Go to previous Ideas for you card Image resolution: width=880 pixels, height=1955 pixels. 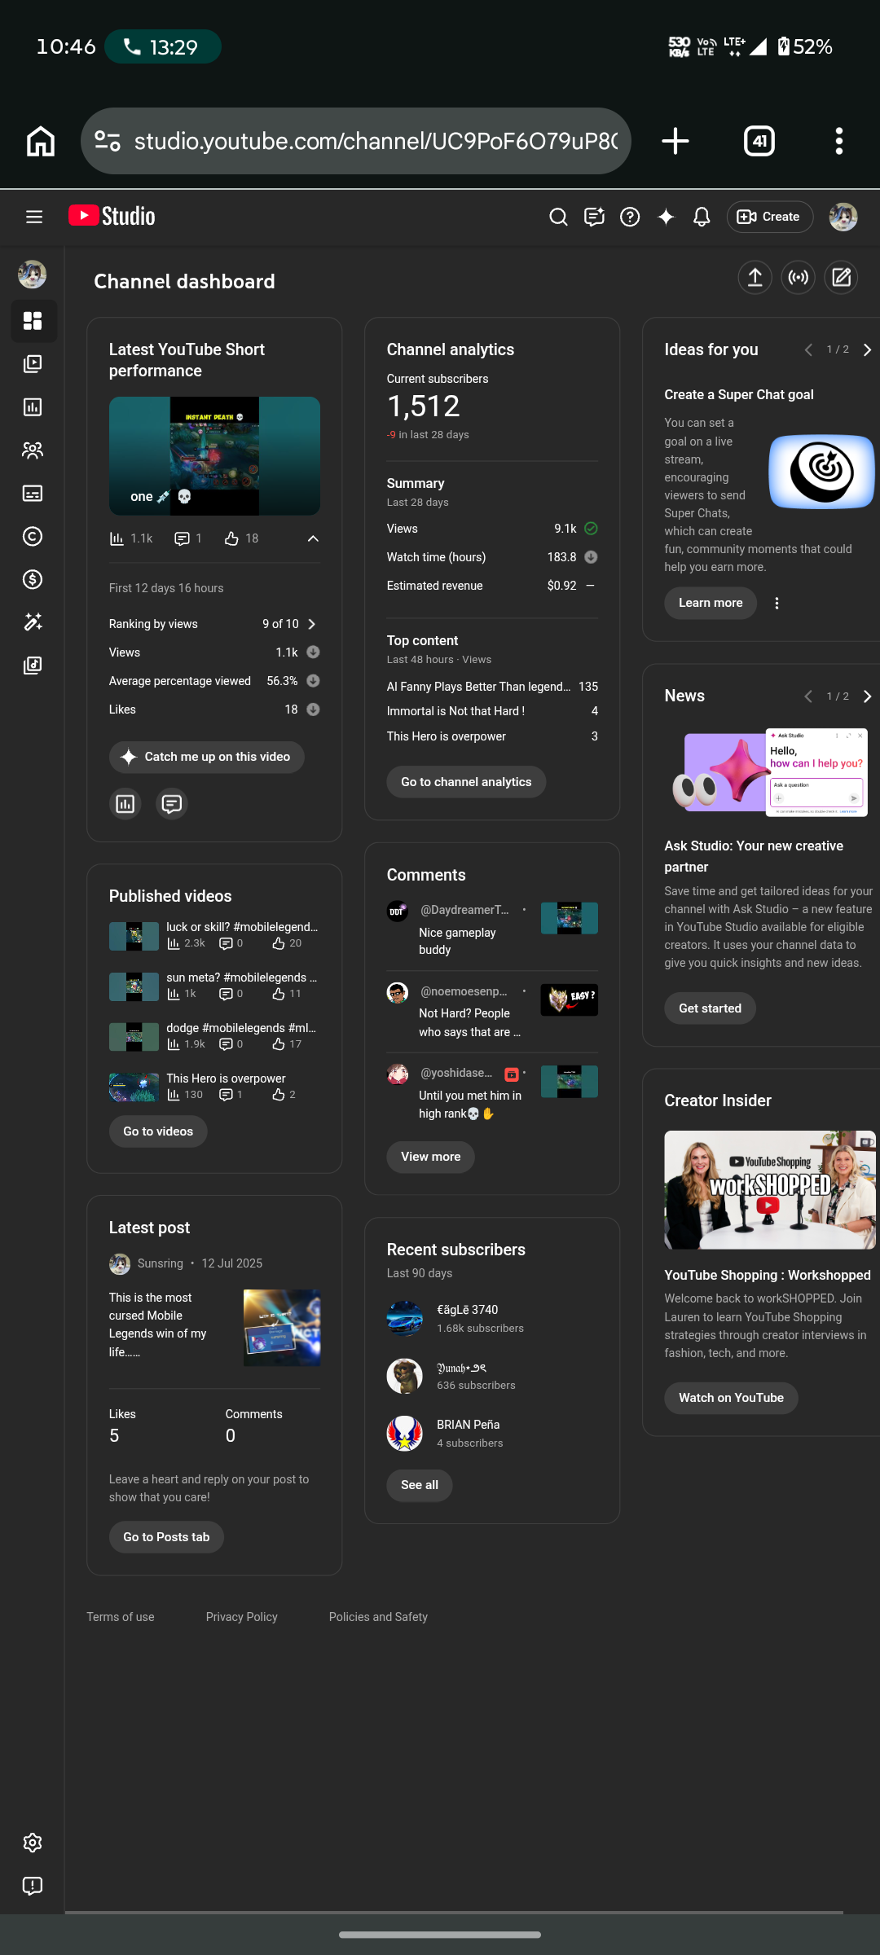808,349
